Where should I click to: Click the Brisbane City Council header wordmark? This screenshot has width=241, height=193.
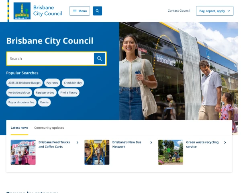coord(48,10)
